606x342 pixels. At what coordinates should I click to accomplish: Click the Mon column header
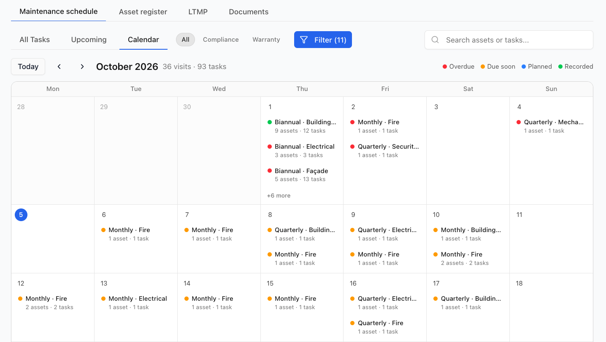pyautogui.click(x=53, y=89)
